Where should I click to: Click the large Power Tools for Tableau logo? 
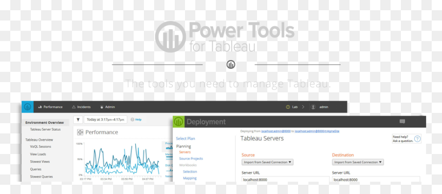(225, 36)
